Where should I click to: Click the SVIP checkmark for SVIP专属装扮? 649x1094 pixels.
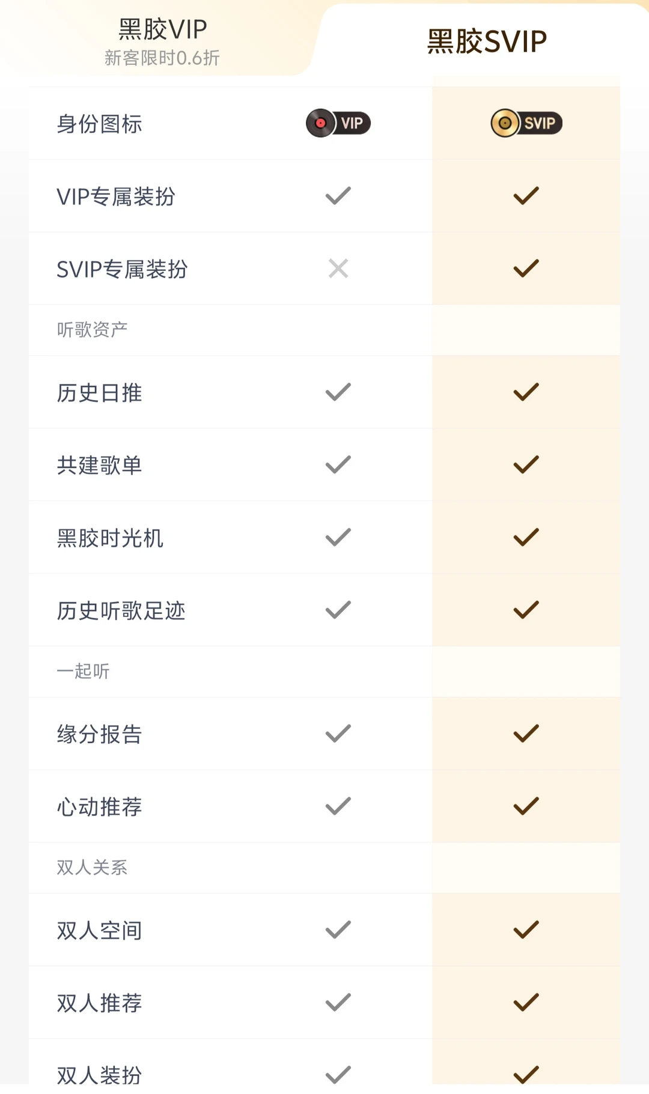click(526, 268)
